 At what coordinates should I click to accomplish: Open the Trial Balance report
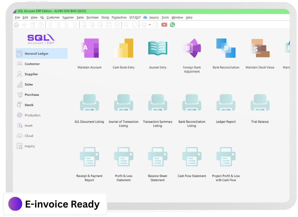[x=260, y=102]
